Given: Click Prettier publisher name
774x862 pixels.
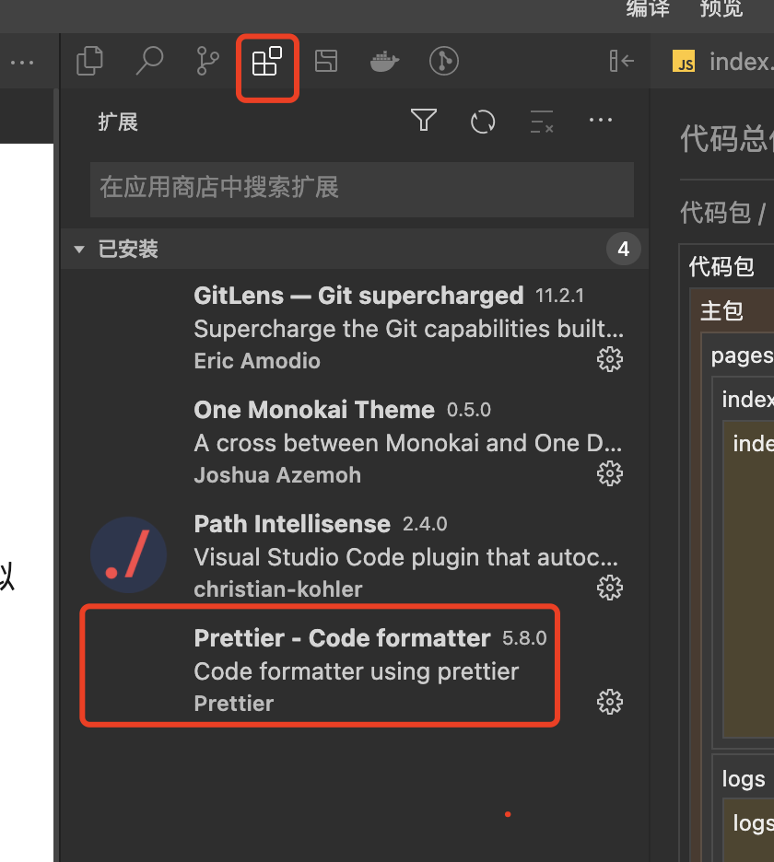Looking at the screenshot, I should tap(234, 704).
